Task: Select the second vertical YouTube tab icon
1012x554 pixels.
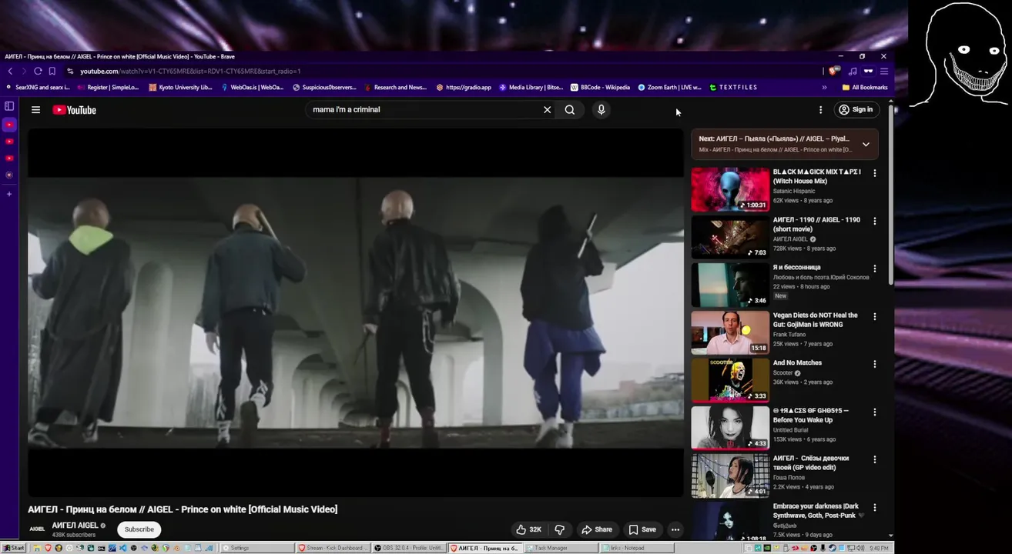Action: coord(9,142)
